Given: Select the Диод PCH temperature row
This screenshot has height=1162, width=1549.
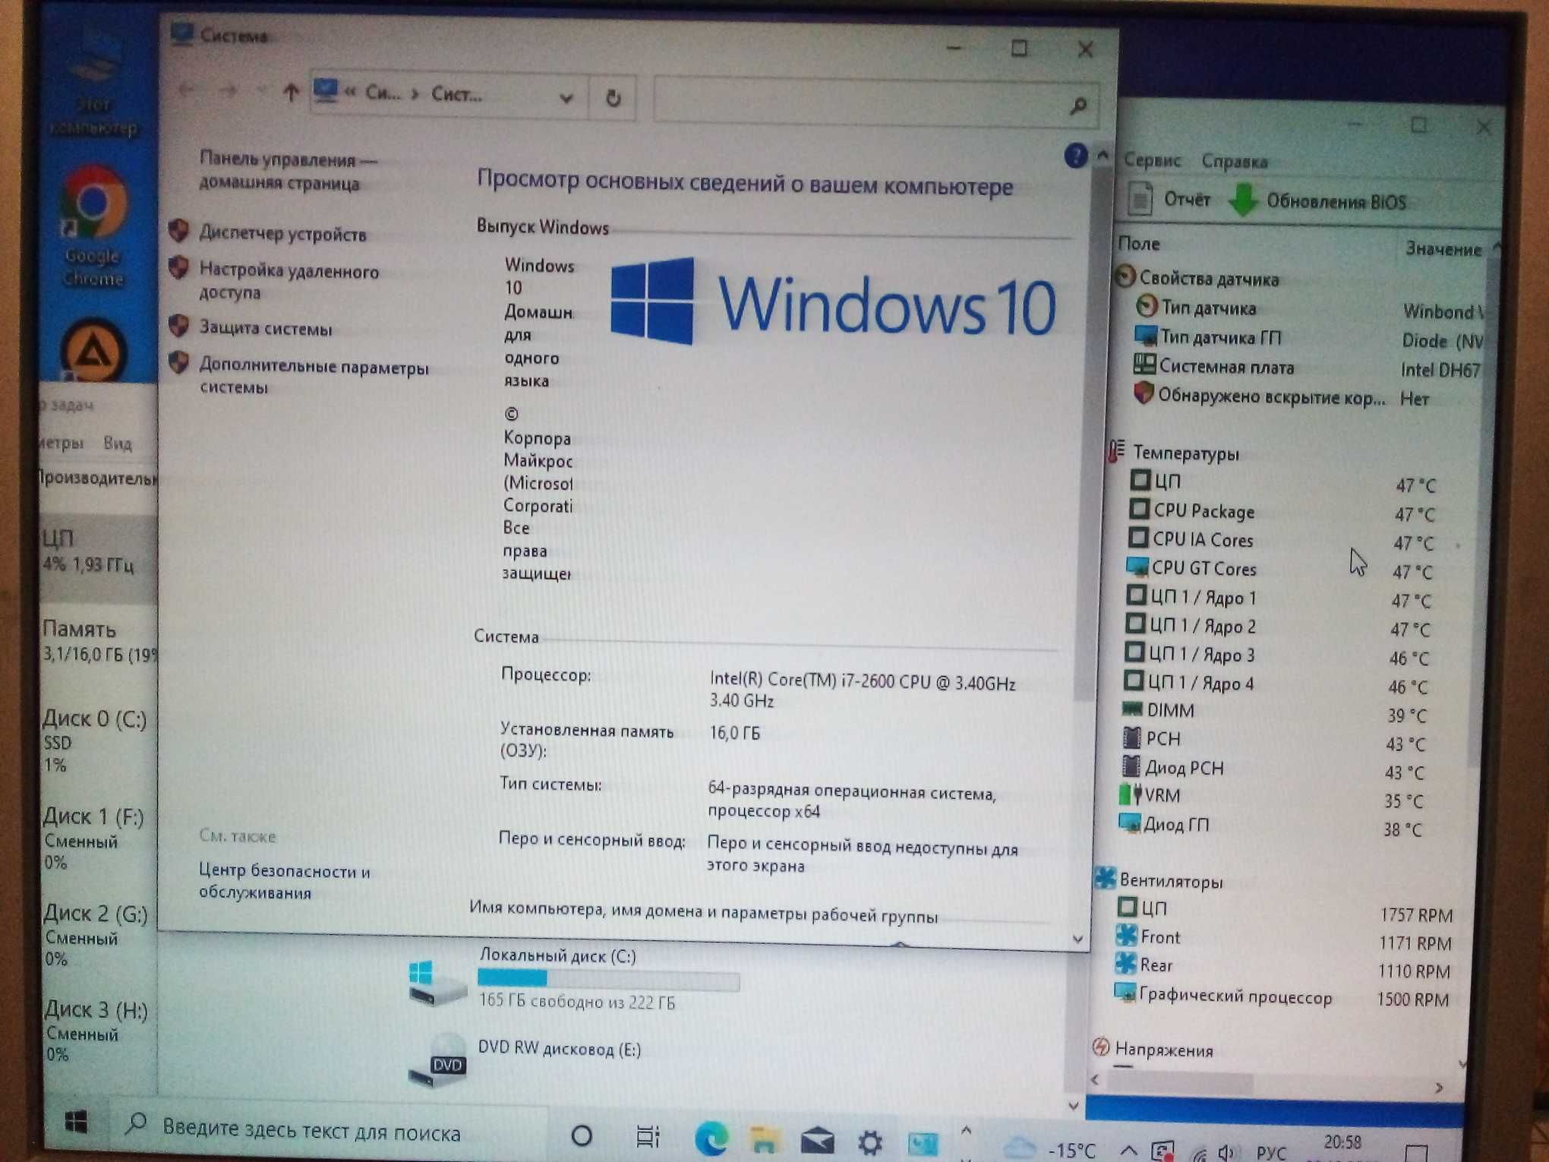Looking at the screenshot, I should (x=1273, y=769).
